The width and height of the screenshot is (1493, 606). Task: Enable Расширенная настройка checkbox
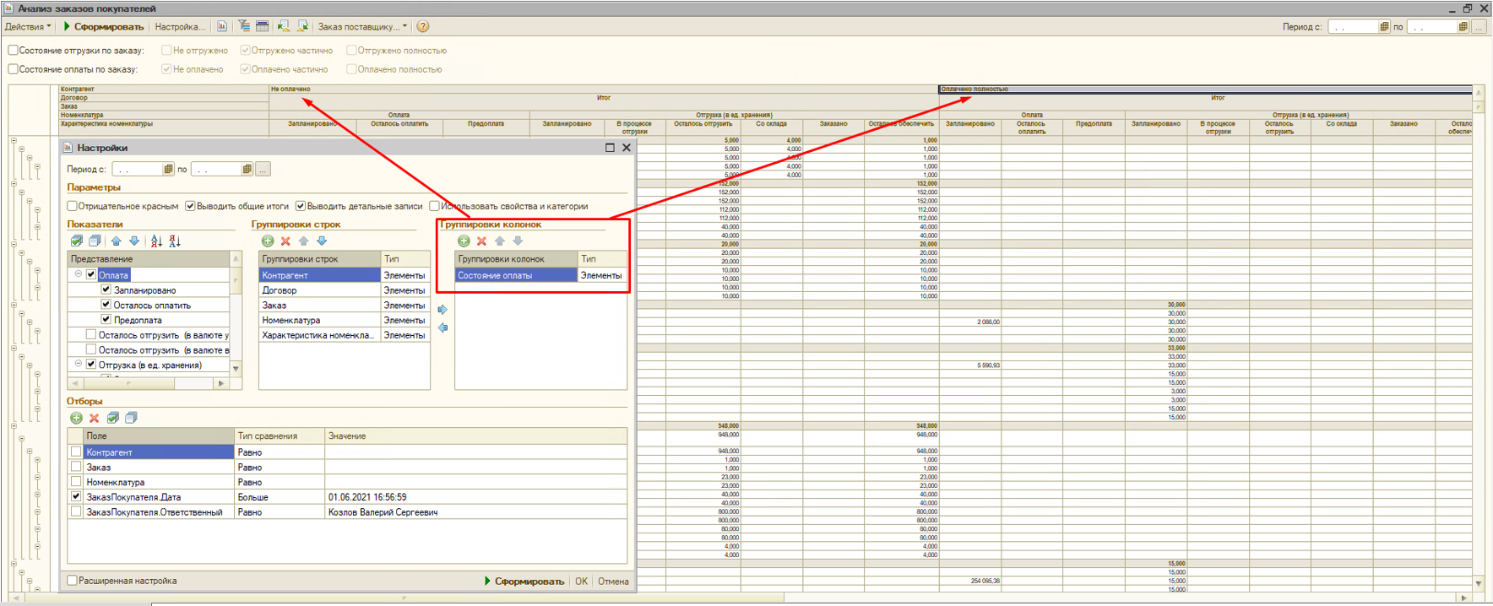point(73,581)
